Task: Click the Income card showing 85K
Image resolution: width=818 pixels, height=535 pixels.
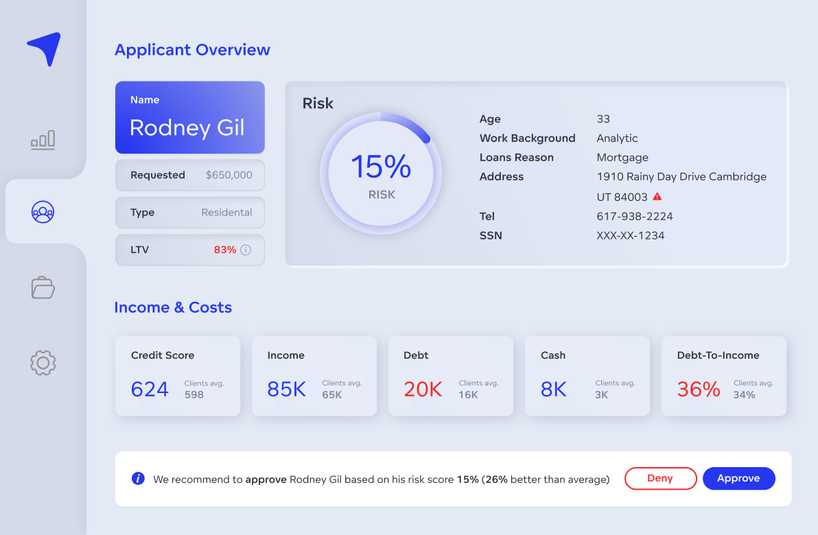Action: (314, 375)
